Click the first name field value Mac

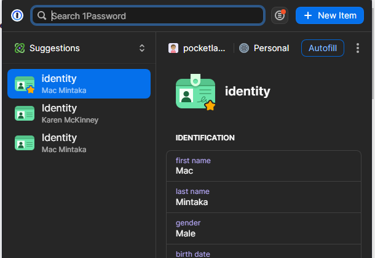click(184, 171)
